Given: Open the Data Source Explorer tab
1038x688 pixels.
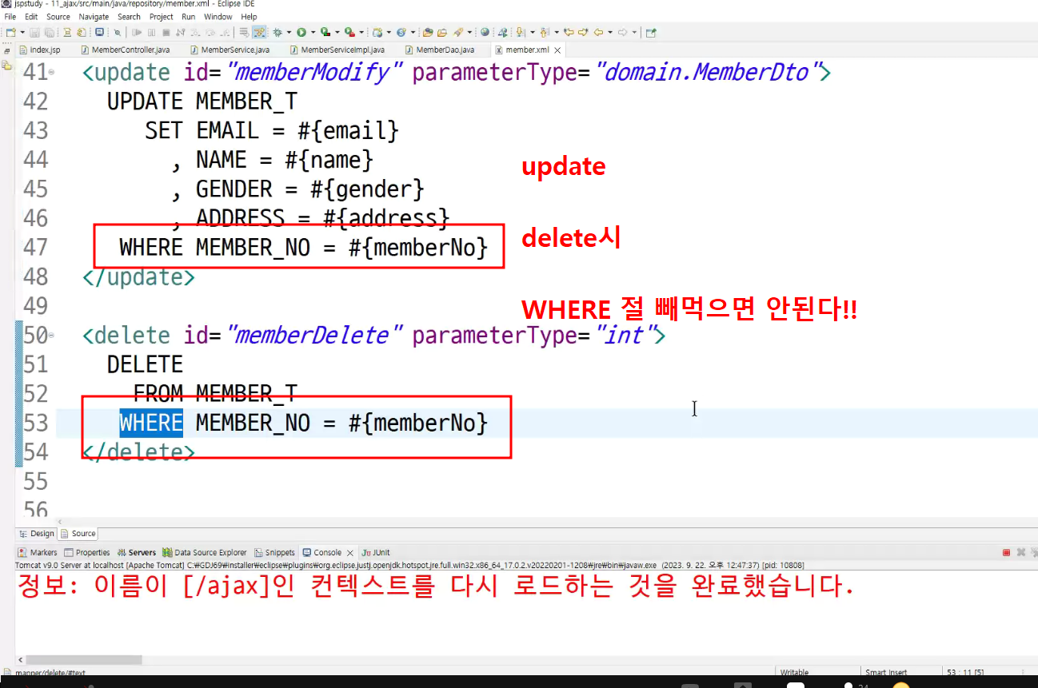Looking at the screenshot, I should 205,552.
